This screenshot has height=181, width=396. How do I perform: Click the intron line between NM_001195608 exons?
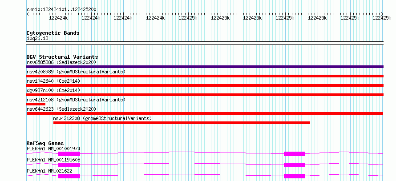coord(182,163)
